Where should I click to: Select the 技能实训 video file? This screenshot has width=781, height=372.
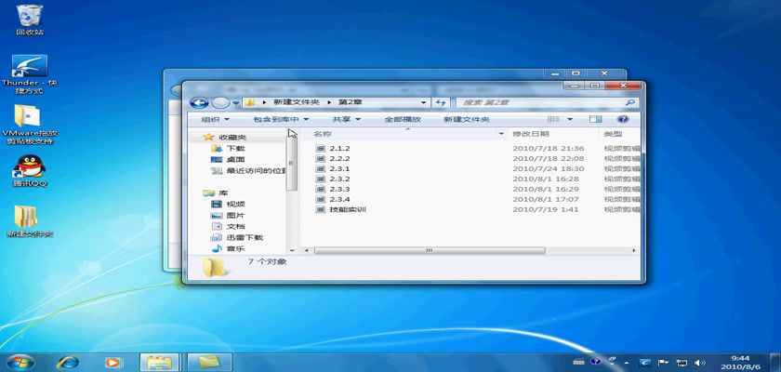(347, 209)
